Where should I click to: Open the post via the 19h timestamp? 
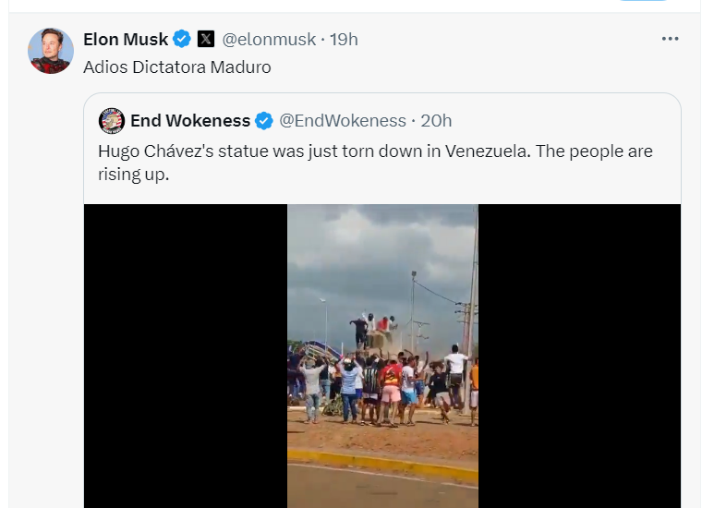(x=344, y=39)
